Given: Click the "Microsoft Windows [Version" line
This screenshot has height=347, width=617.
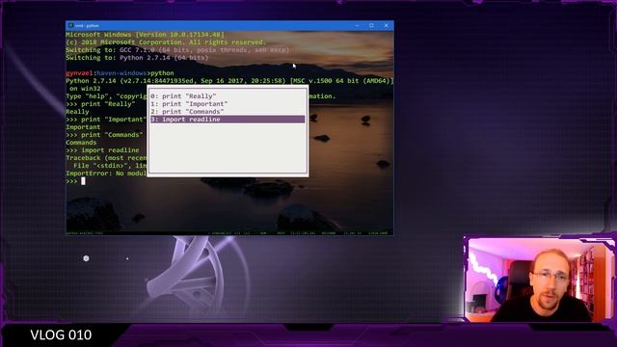Looking at the screenshot, I should click(x=145, y=35).
